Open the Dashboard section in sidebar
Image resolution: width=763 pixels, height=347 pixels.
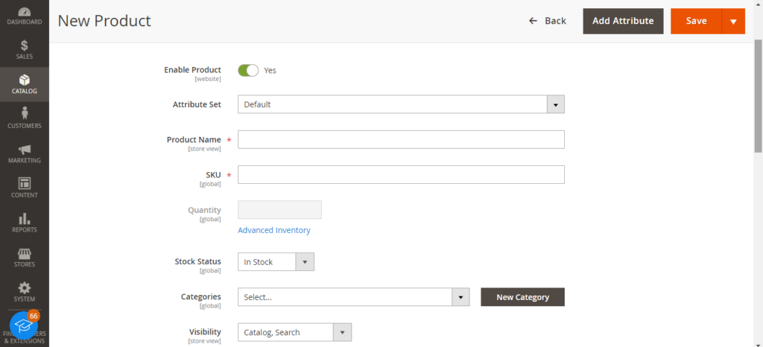tap(25, 16)
